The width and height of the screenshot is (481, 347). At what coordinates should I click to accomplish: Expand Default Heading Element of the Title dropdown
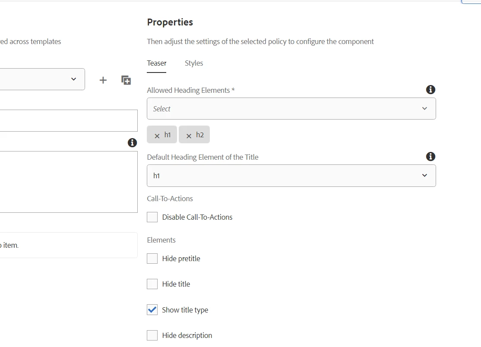[x=291, y=176]
